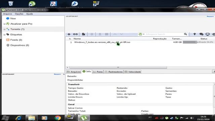This screenshot has height=121, width=215.
Task: Click the network signal tray icon
Action: tap(187, 118)
